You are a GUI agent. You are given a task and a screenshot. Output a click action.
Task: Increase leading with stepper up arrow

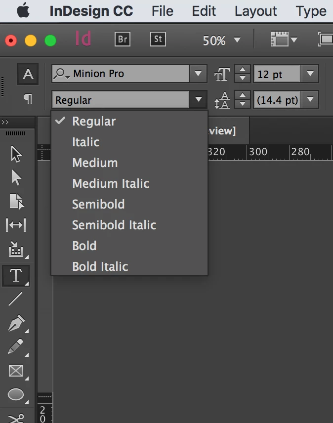click(x=243, y=95)
